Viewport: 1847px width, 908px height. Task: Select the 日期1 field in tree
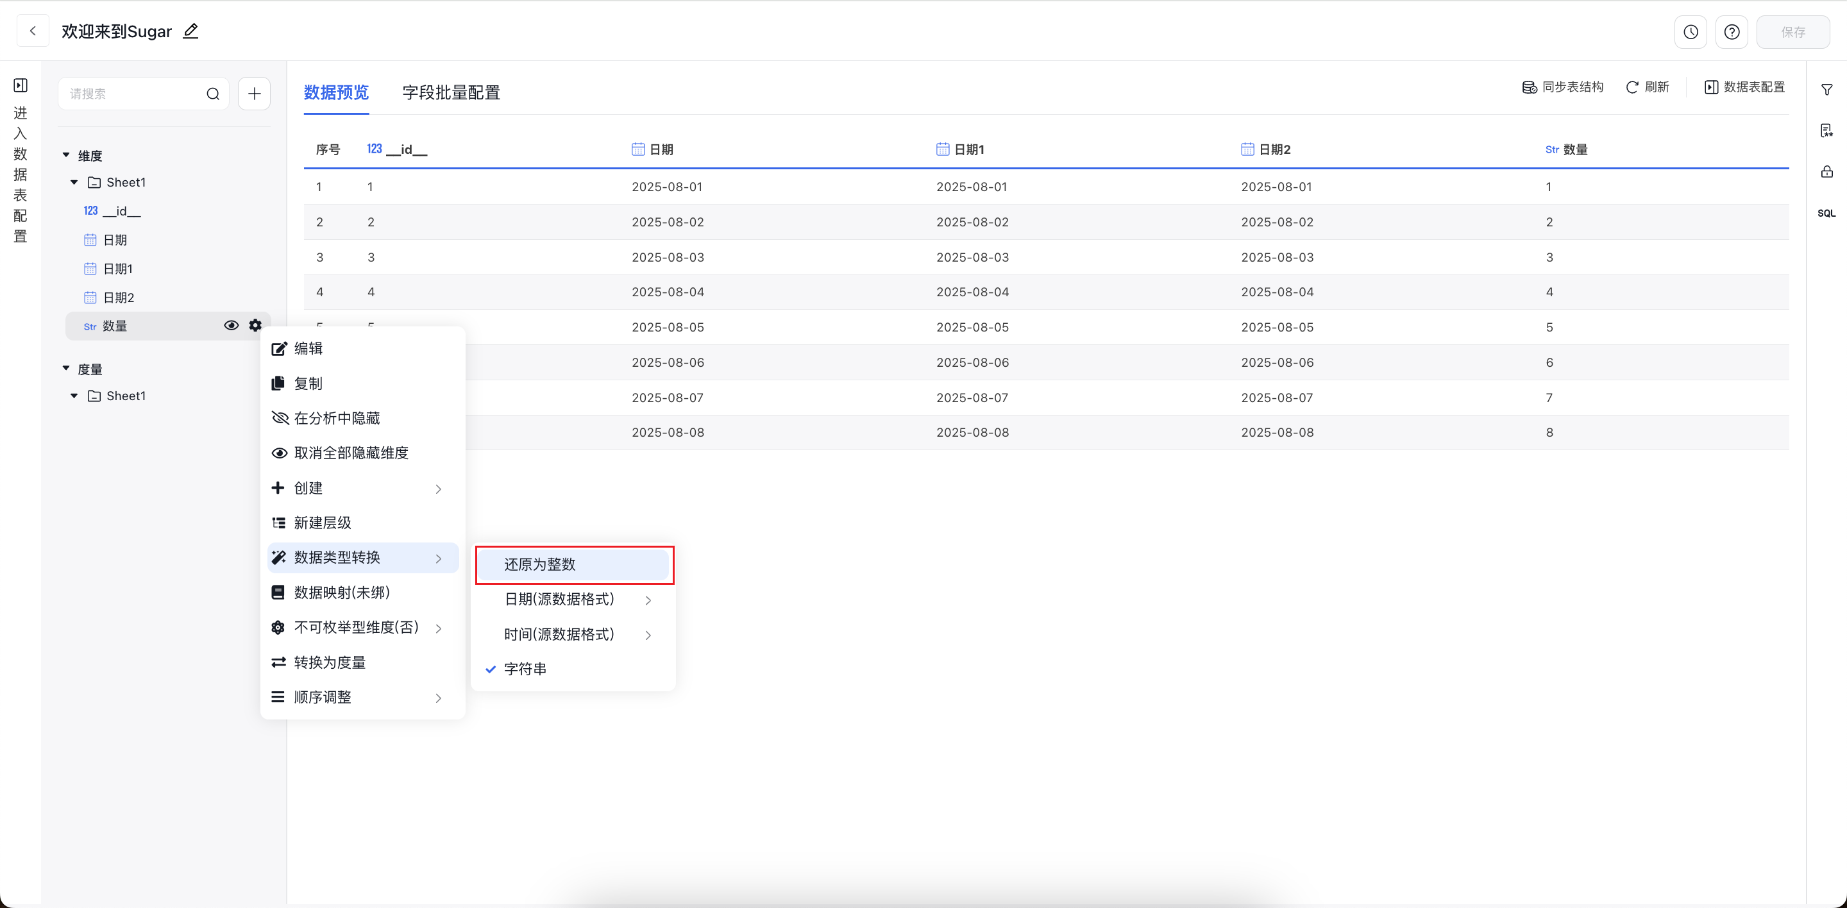click(x=168, y=269)
